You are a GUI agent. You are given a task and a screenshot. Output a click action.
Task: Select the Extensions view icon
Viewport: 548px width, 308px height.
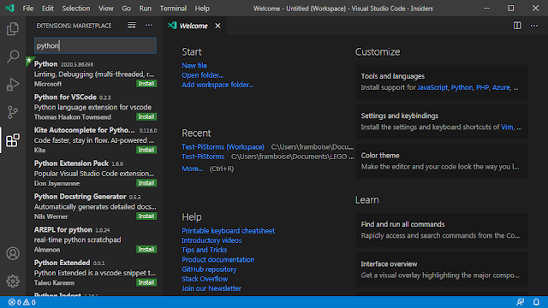tap(13, 140)
